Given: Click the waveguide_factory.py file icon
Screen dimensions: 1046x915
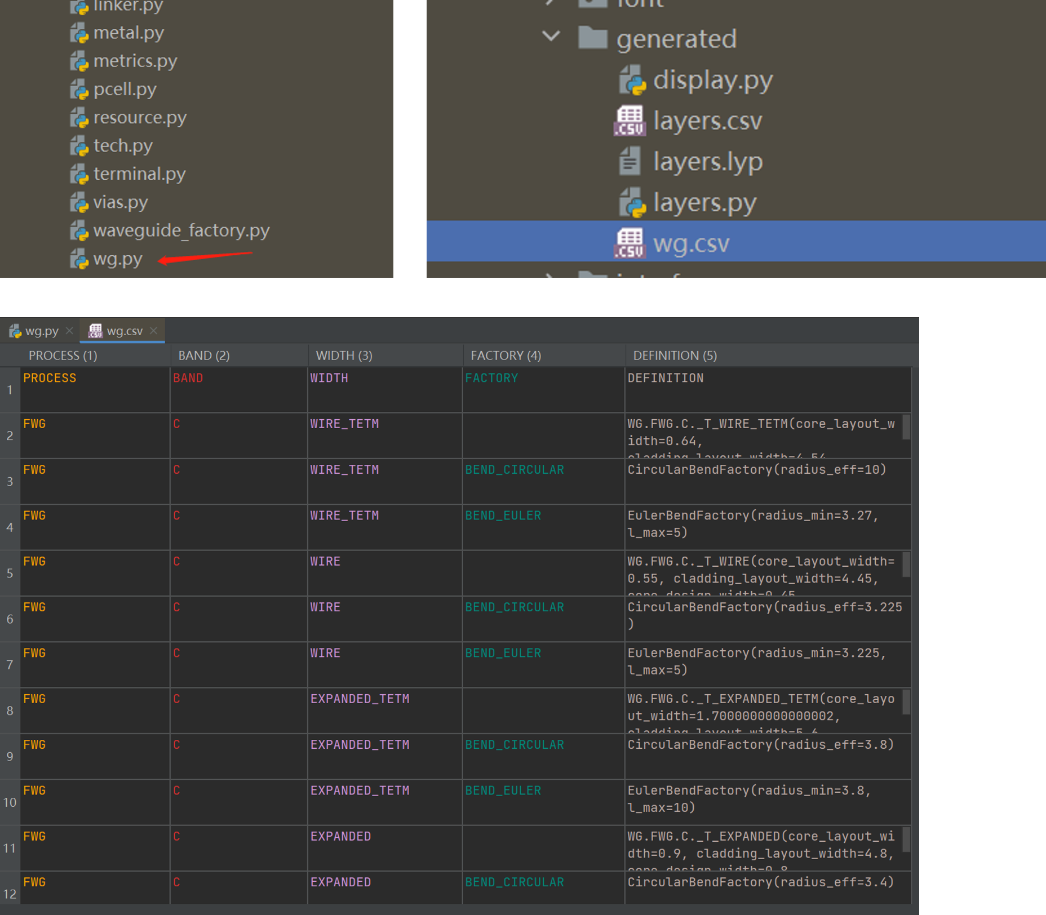Looking at the screenshot, I should [x=79, y=231].
